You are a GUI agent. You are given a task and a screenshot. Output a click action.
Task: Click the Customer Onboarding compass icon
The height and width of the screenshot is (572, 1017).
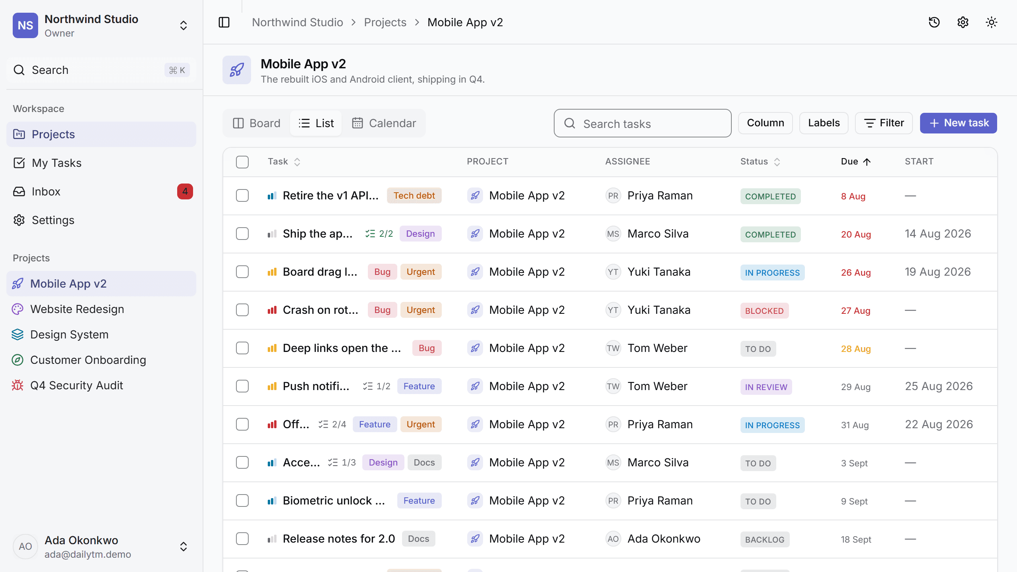(17, 360)
